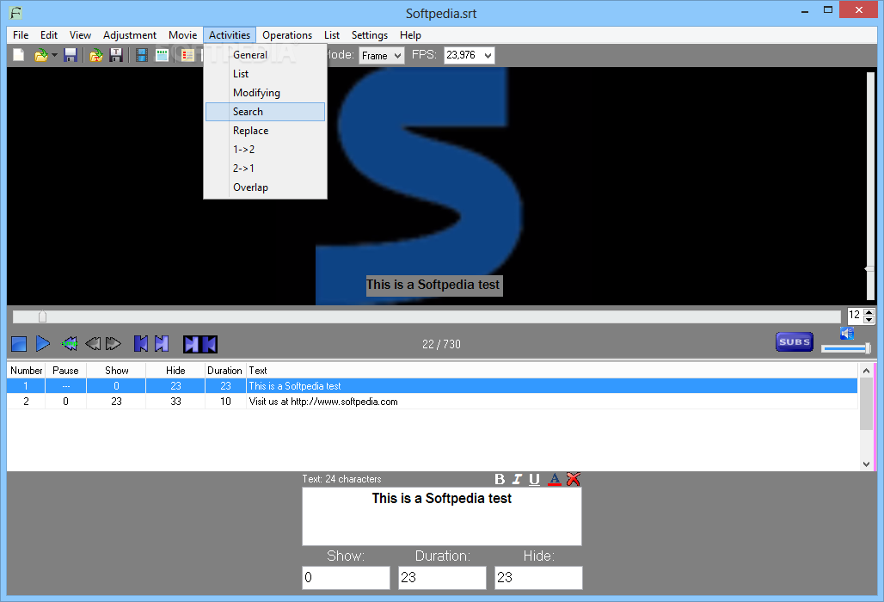Click the gray fast-forward double-arrow icon

pyautogui.click(x=114, y=343)
